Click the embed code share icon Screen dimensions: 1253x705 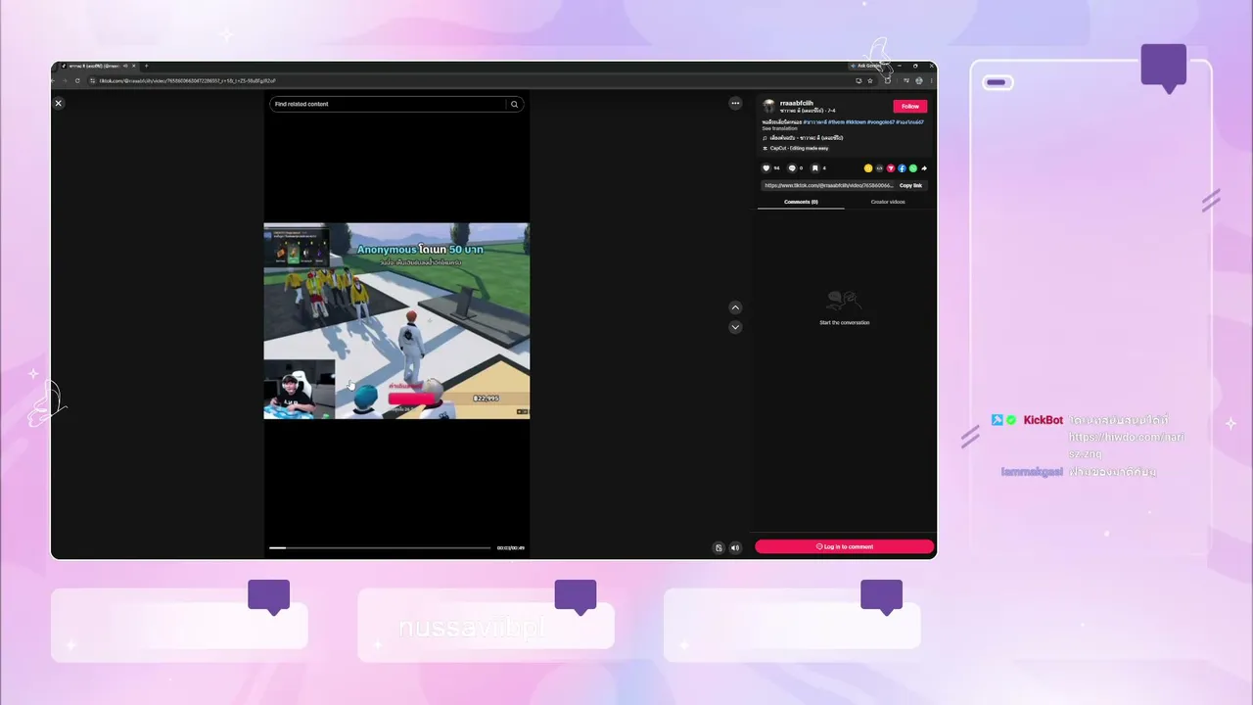[x=880, y=168]
